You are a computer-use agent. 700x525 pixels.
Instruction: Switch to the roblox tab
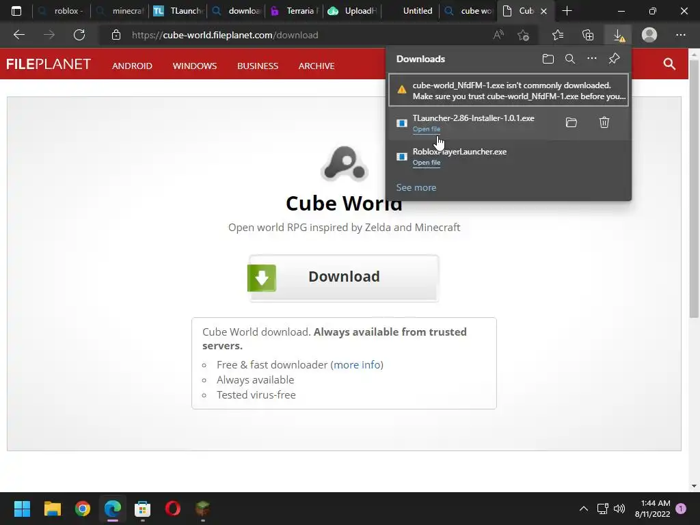[61, 11]
